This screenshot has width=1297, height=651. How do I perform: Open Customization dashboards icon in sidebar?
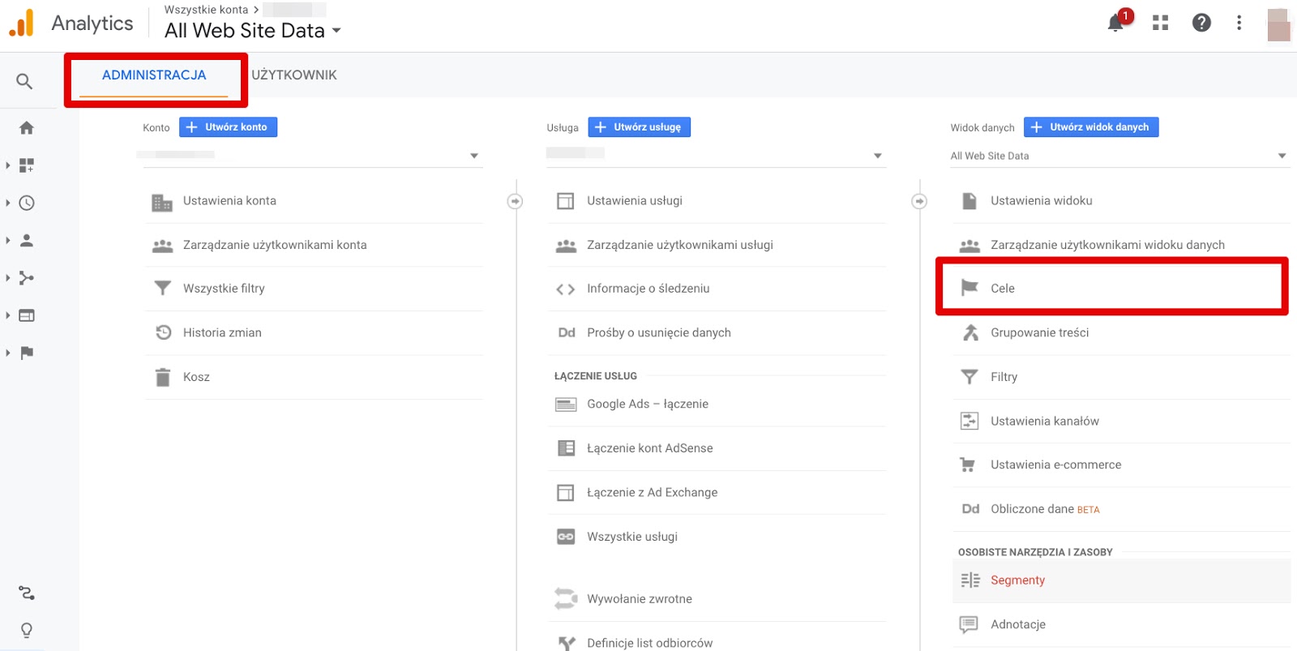point(27,165)
